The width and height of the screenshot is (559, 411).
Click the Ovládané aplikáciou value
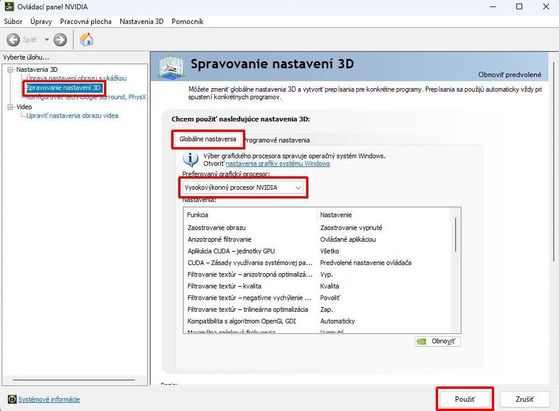[348, 239]
